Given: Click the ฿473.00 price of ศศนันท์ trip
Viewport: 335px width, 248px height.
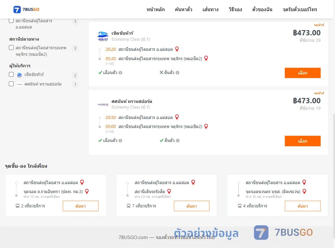Looking at the screenshot, I should click(x=306, y=101).
